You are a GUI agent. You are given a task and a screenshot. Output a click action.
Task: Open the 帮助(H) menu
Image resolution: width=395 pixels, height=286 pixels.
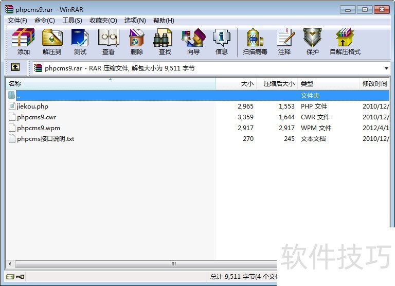(x=164, y=21)
